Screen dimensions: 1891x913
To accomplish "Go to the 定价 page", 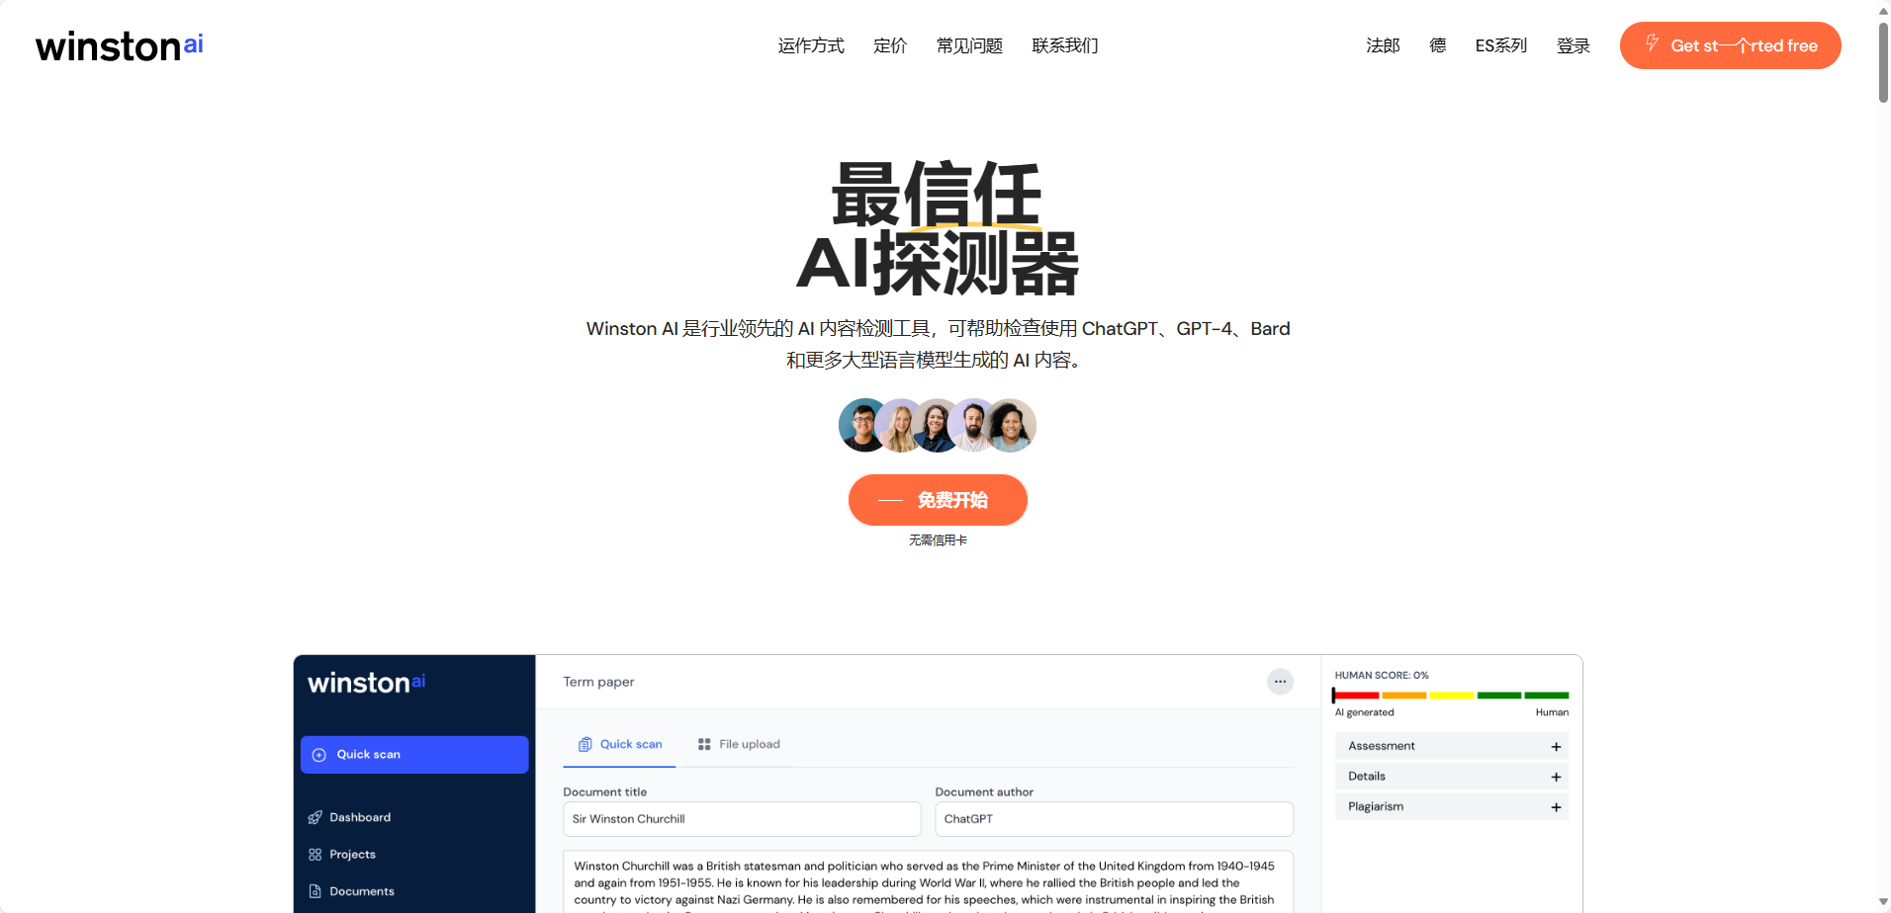I will click(890, 45).
